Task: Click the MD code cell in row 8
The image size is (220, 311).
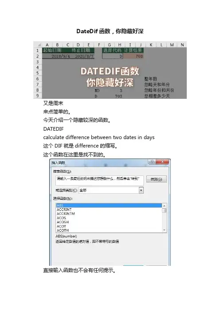Action: click(97, 90)
